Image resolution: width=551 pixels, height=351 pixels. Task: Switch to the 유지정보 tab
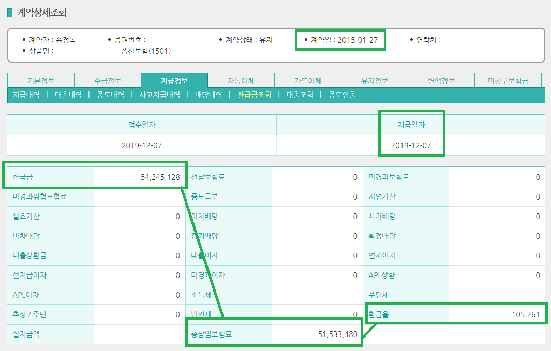pyautogui.click(x=375, y=81)
